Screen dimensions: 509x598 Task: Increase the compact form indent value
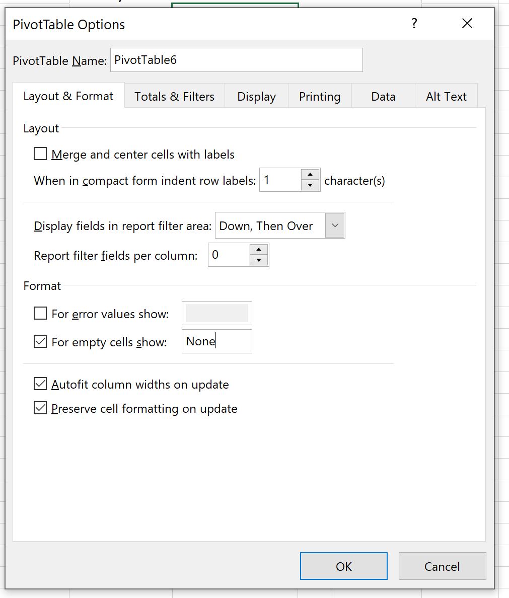(x=310, y=175)
